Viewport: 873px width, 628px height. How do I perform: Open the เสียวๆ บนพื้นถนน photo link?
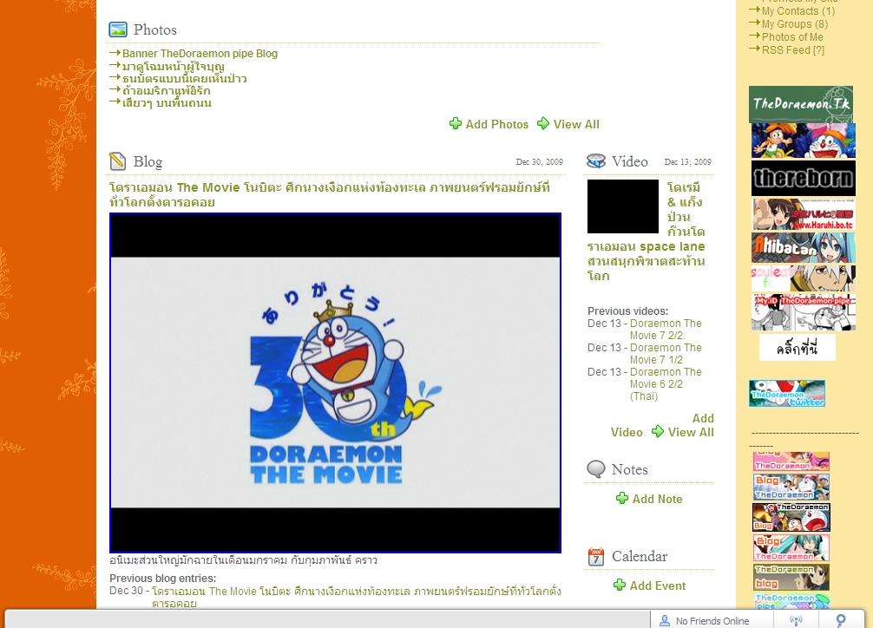coord(167,103)
